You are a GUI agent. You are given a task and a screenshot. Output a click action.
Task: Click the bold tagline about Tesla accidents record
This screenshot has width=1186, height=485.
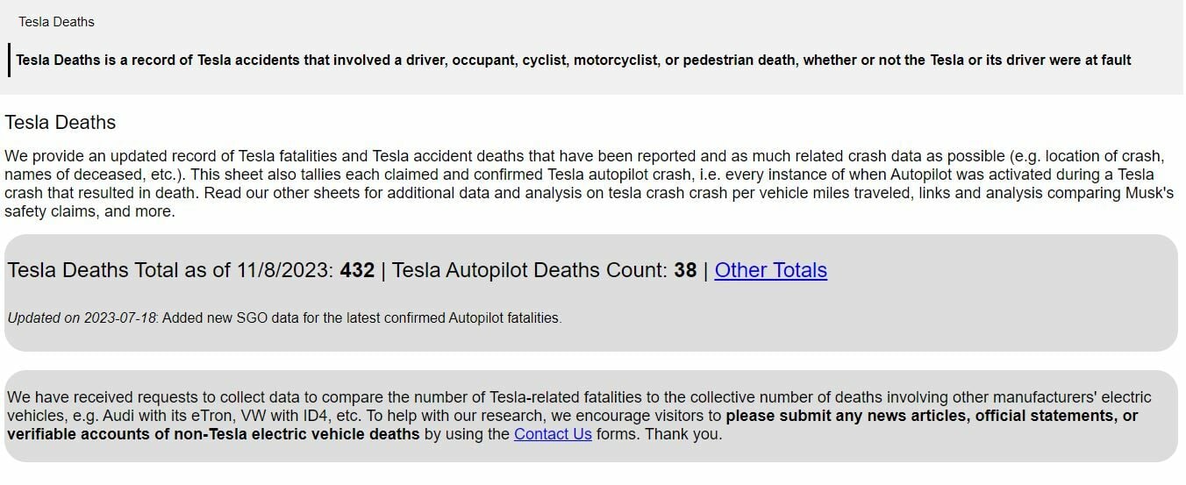[574, 61]
